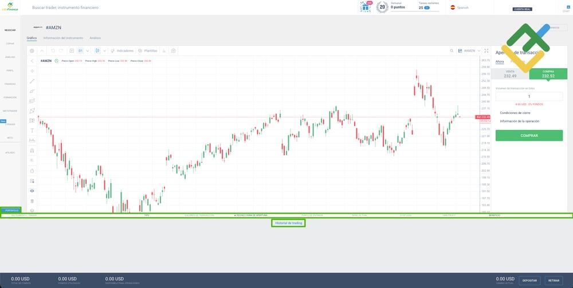
Task: Select the parallel channel drawing tool
Action: point(32,91)
